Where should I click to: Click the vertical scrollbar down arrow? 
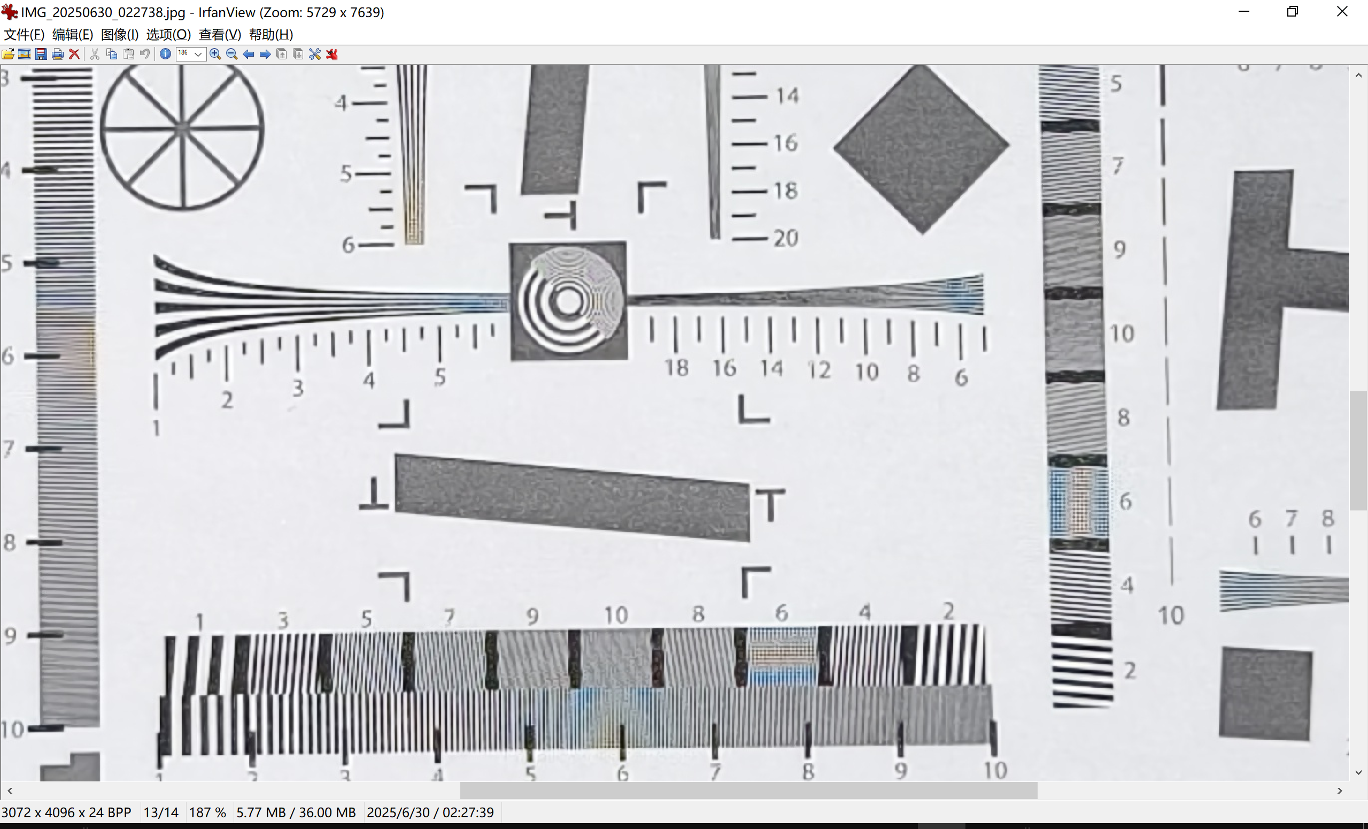coord(1358,772)
